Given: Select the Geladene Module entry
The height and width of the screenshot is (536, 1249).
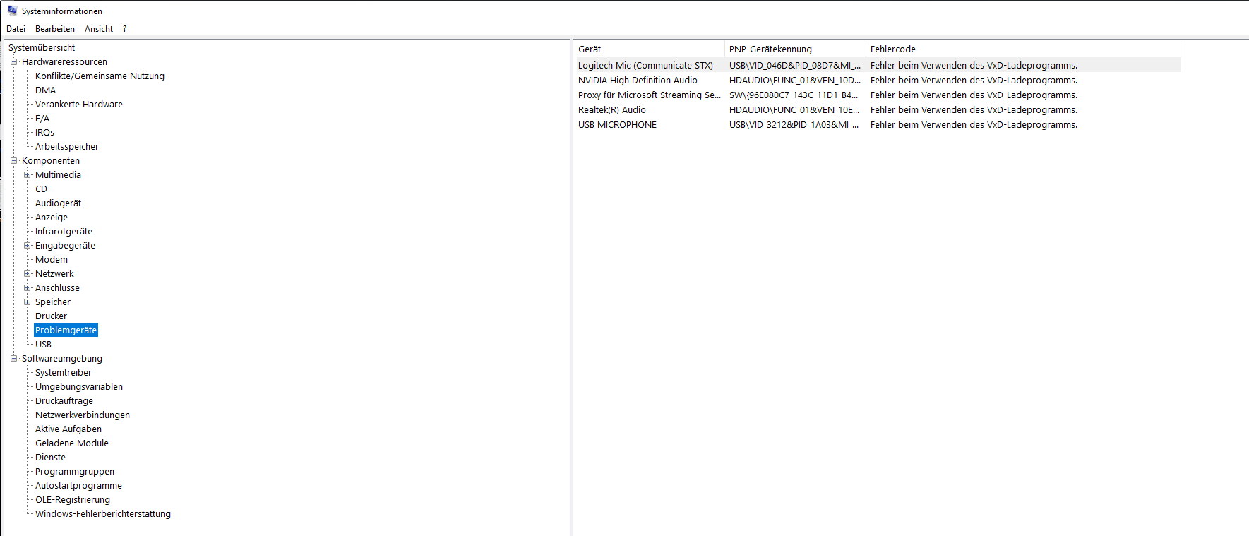Looking at the screenshot, I should (72, 443).
